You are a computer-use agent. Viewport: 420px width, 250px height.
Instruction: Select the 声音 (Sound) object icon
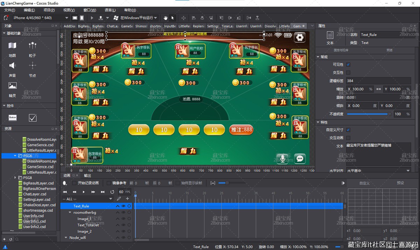tap(12, 66)
